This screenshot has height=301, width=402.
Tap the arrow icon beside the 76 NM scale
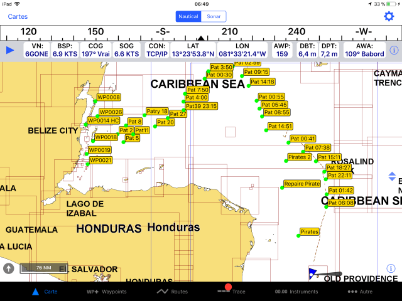(9, 268)
